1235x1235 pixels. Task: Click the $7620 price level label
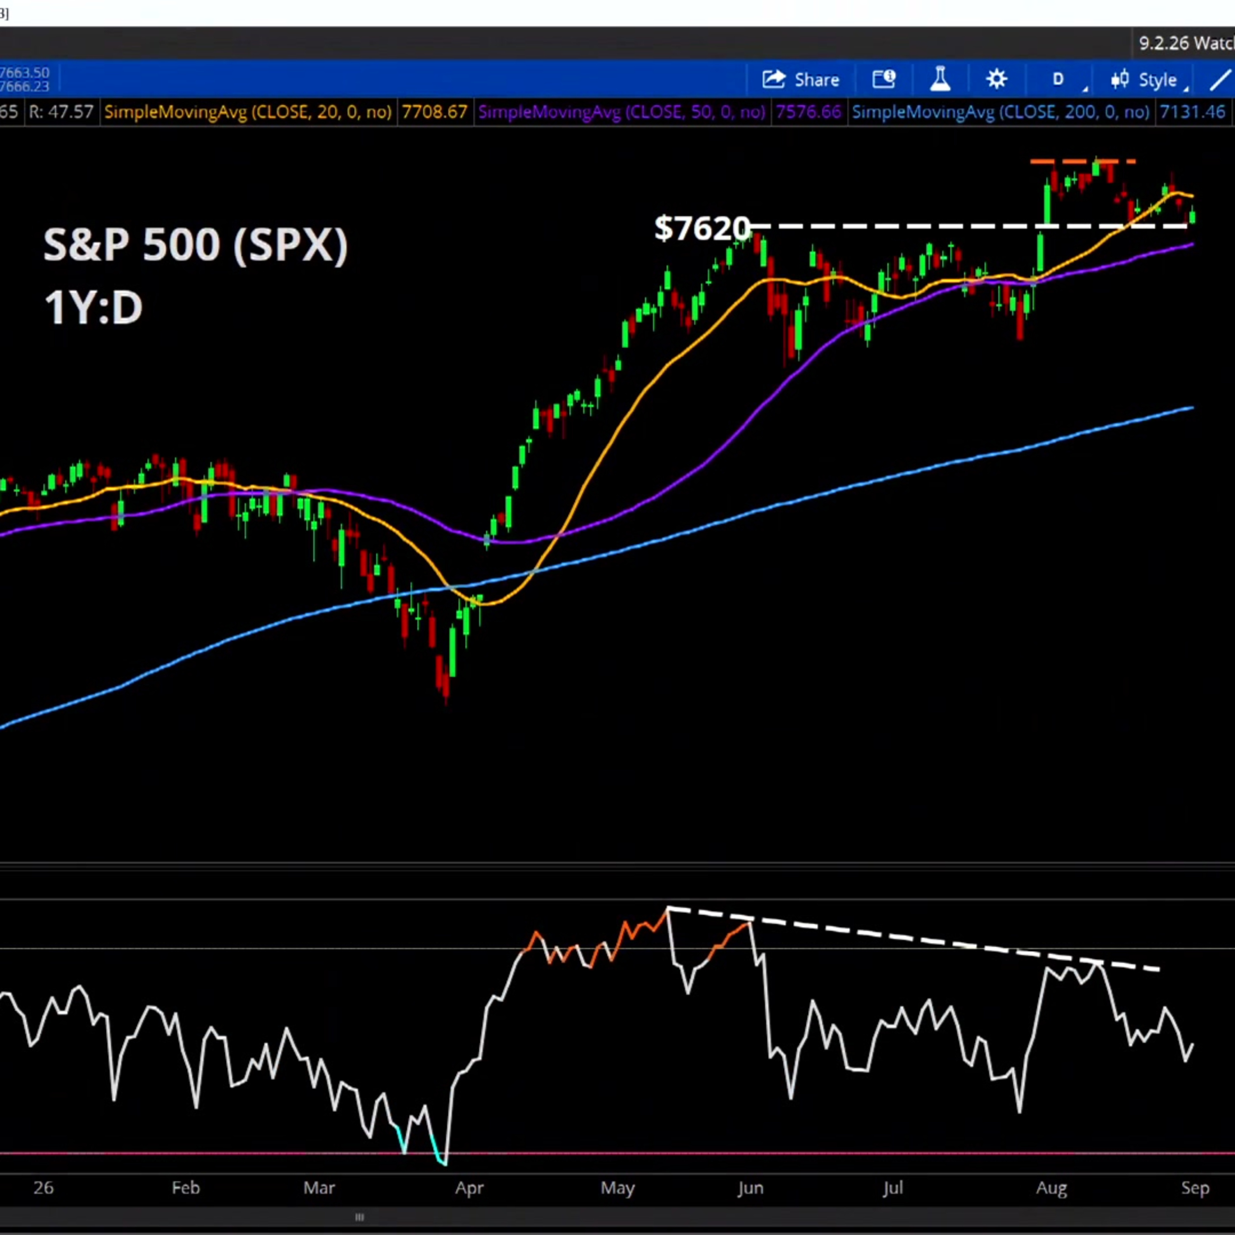[x=702, y=228]
